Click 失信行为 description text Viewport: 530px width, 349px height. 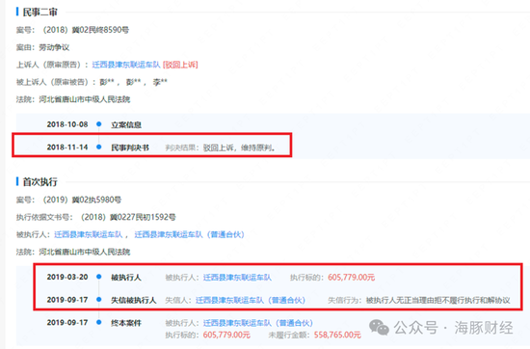pos(438,300)
